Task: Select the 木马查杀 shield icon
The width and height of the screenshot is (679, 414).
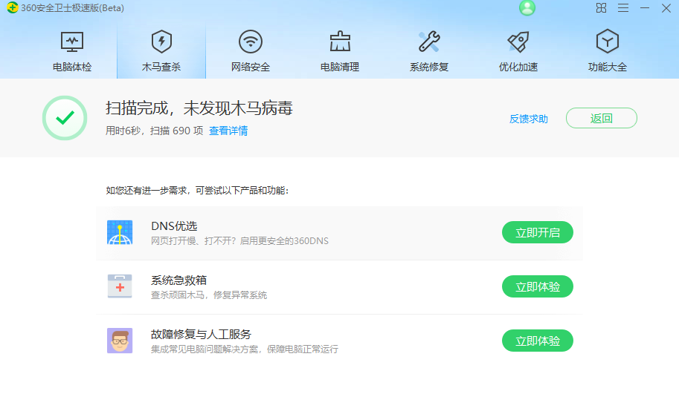Action: pyautogui.click(x=161, y=42)
